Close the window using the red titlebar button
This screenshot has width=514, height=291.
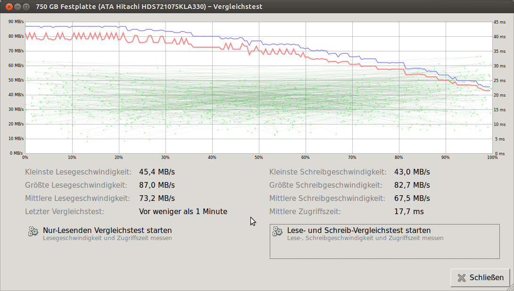point(9,7)
